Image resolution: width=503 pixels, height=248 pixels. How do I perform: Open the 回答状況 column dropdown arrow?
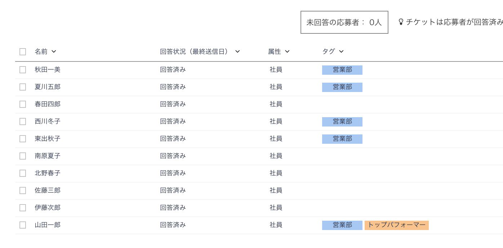tap(237, 51)
